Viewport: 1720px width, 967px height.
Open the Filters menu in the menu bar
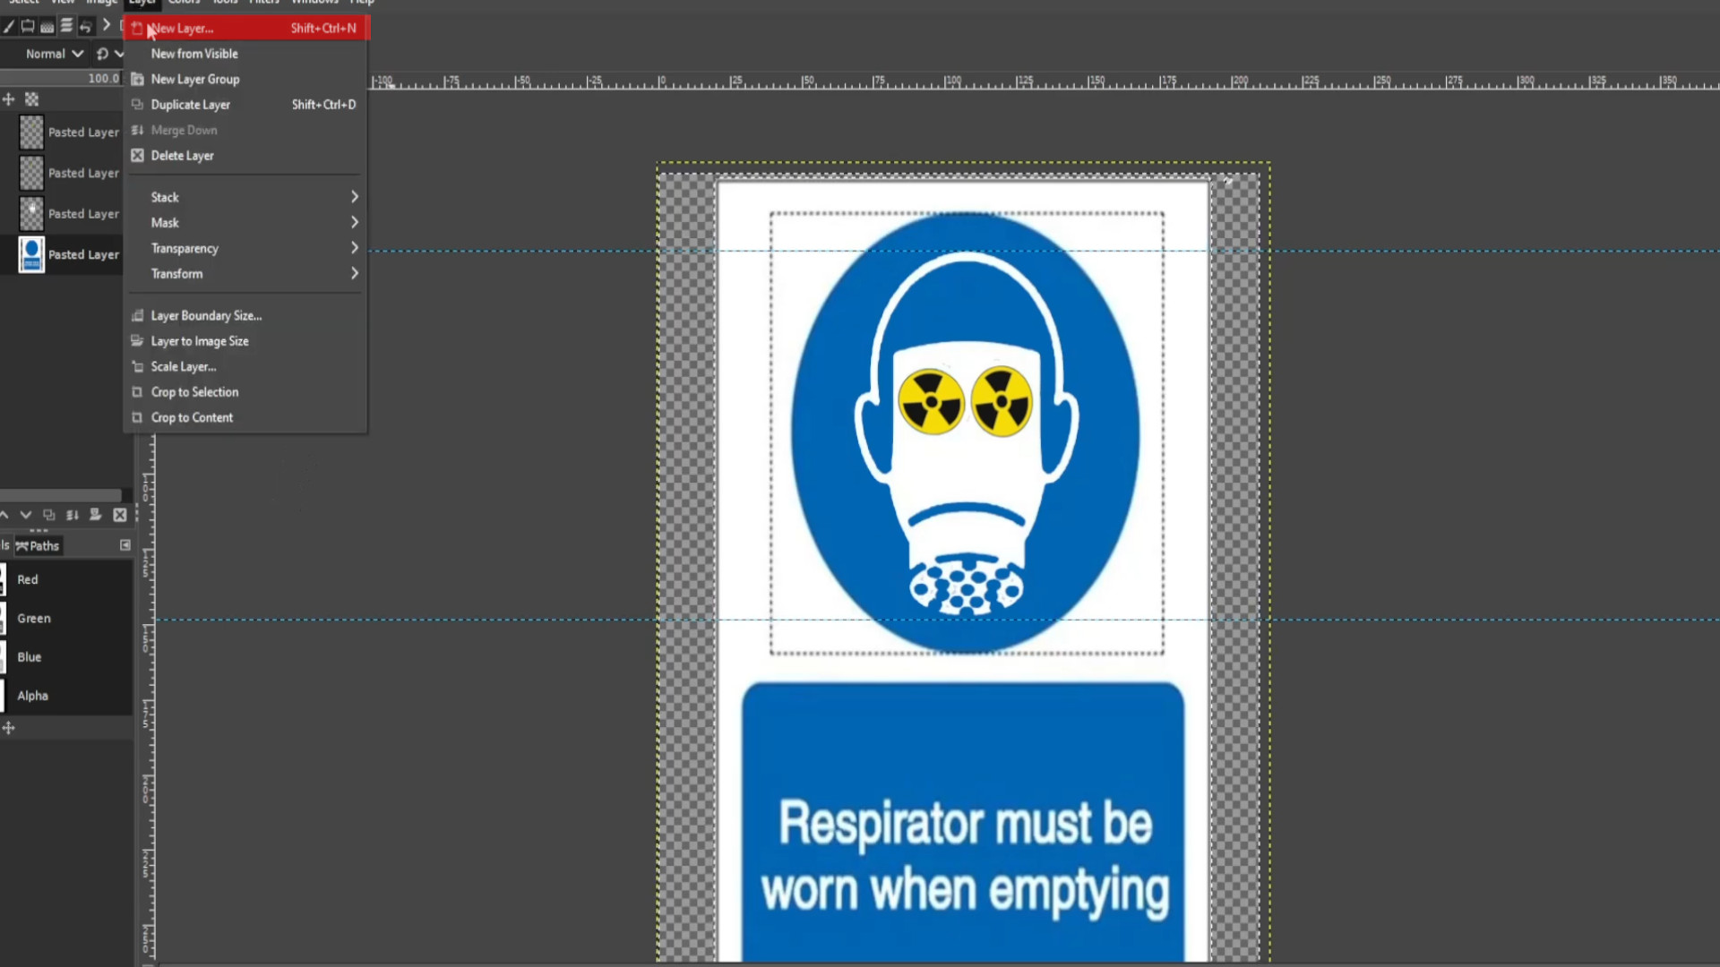point(263,3)
